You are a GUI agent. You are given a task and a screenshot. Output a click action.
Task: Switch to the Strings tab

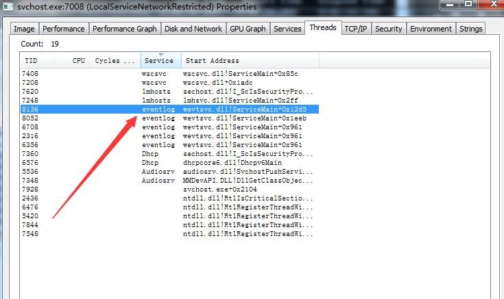470,29
